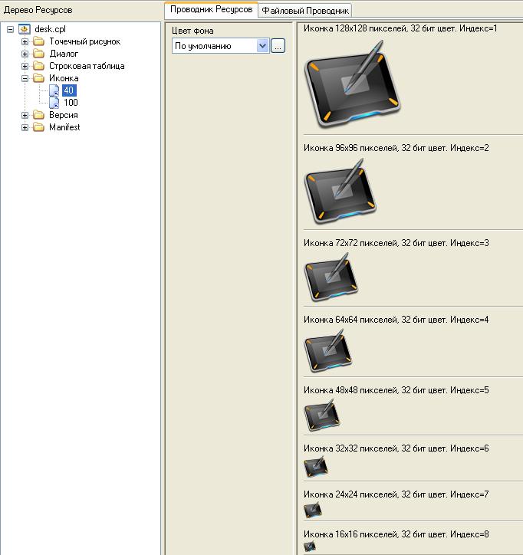Click the 96x96 tablet icon preview
This screenshot has width=523, height=555.
[340, 191]
